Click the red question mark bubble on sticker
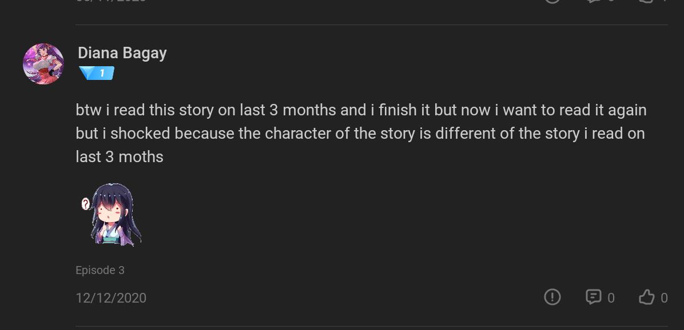 click(x=86, y=204)
